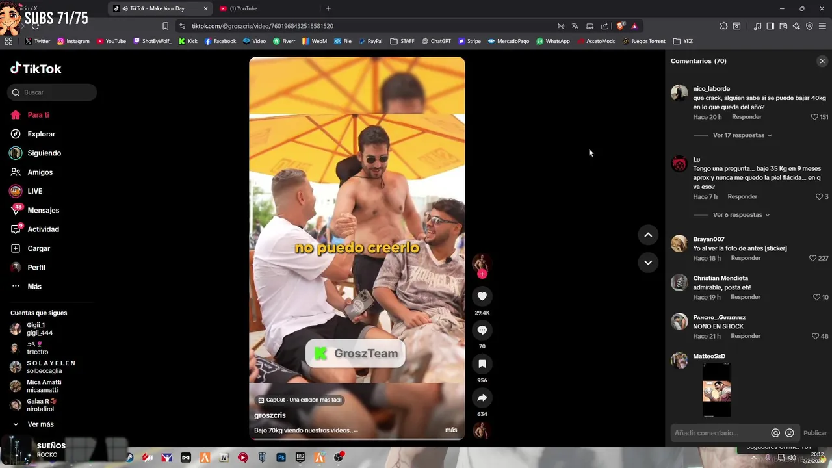Open the STAFF bookmarks folder
832x468 pixels.
tap(402, 41)
